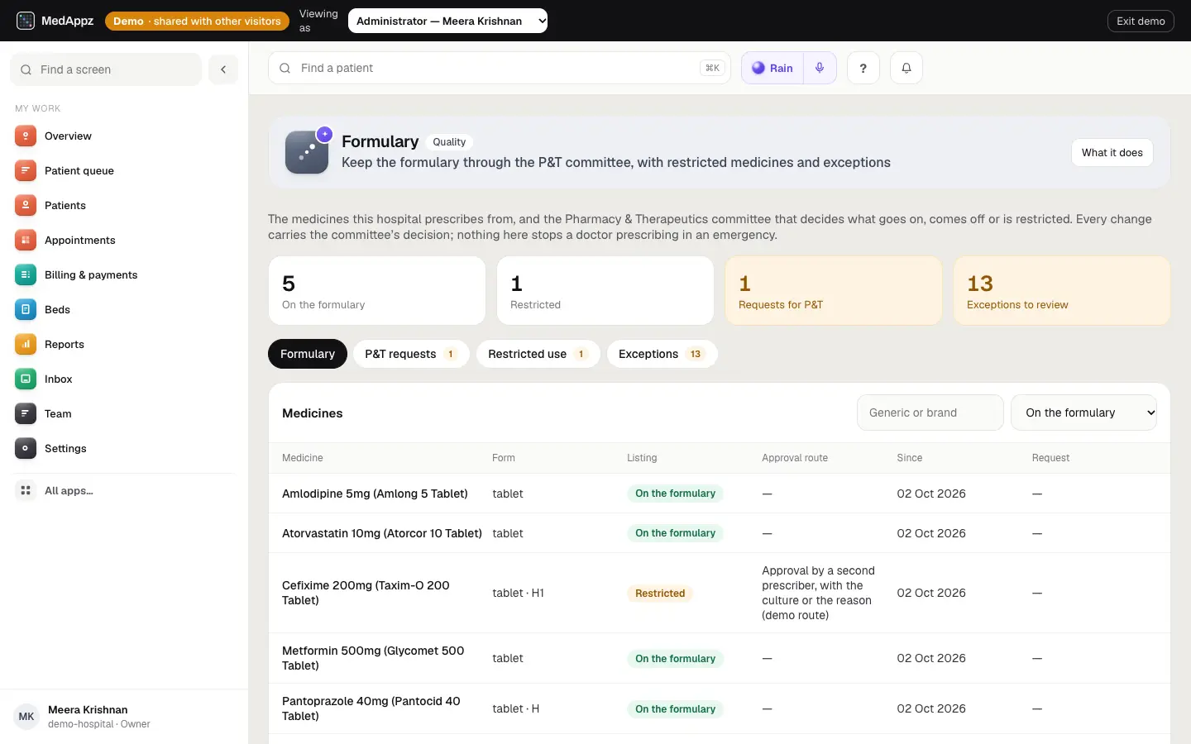This screenshot has height=744, width=1191.
Task: Select Metformin 500mg medicine name
Action: click(x=373, y=658)
